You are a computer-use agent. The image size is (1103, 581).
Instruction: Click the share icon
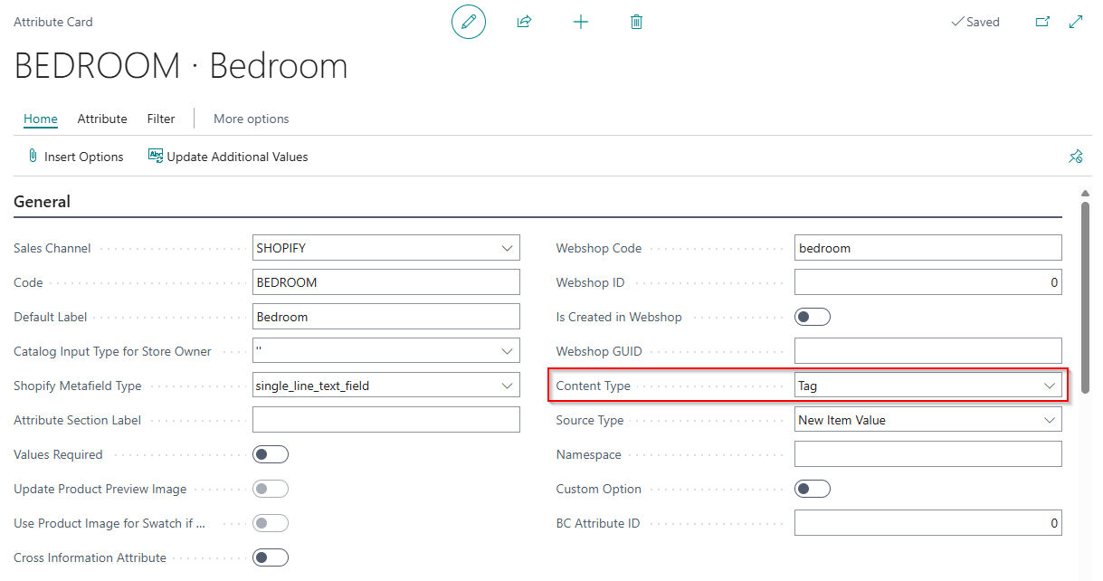[524, 22]
